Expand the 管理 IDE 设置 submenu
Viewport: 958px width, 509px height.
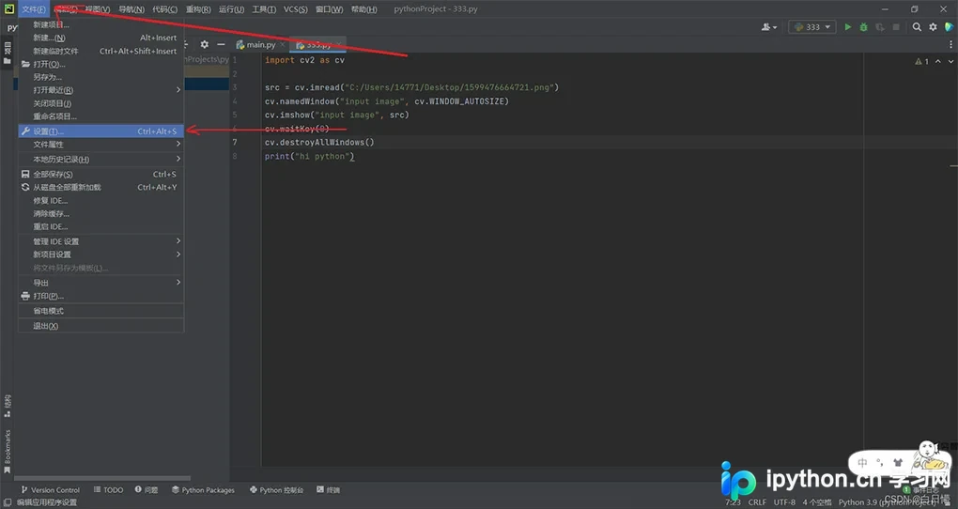(x=178, y=240)
